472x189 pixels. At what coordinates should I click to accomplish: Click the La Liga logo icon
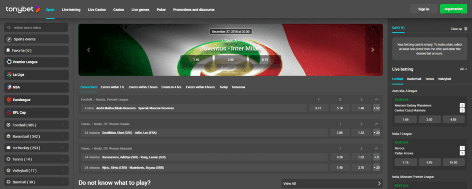click(9, 74)
